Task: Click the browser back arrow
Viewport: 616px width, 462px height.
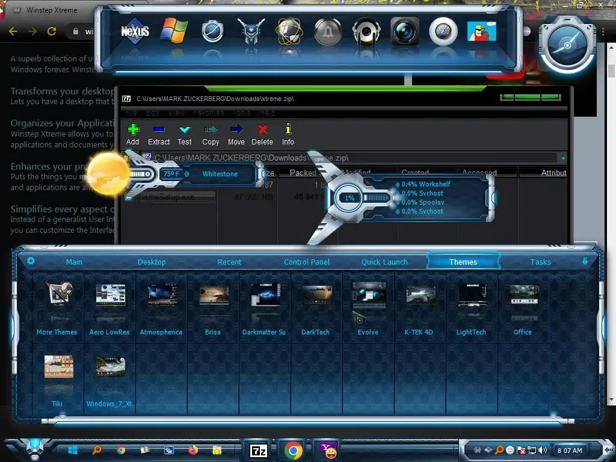Action: (13, 31)
